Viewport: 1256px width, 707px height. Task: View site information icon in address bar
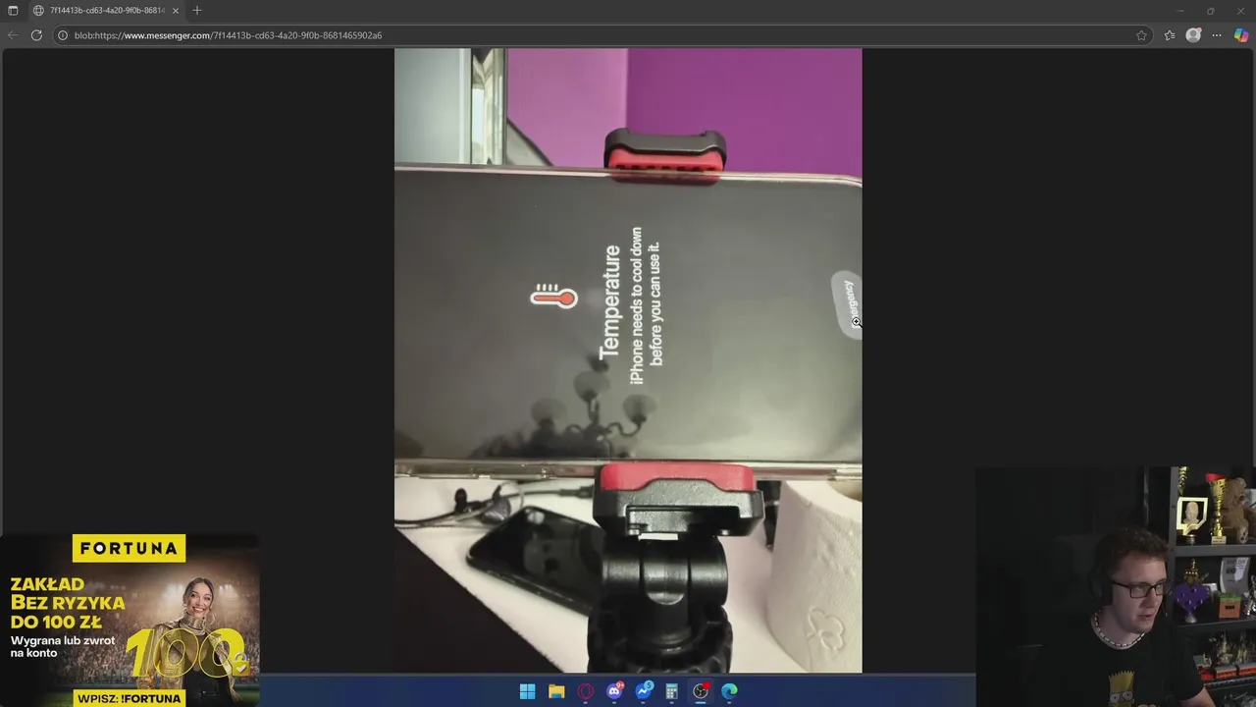(63, 35)
